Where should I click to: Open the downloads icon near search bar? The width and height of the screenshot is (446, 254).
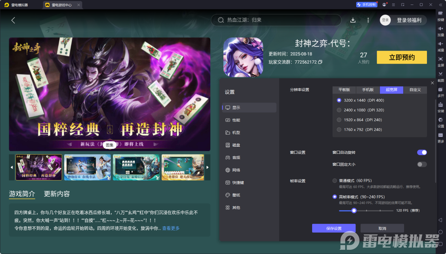(353, 20)
